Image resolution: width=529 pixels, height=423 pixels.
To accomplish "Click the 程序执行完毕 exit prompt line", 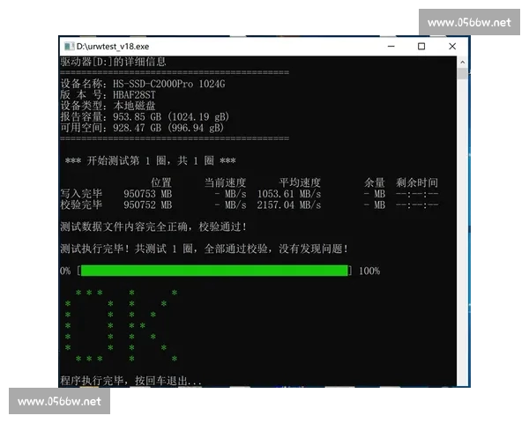I will [130, 382].
